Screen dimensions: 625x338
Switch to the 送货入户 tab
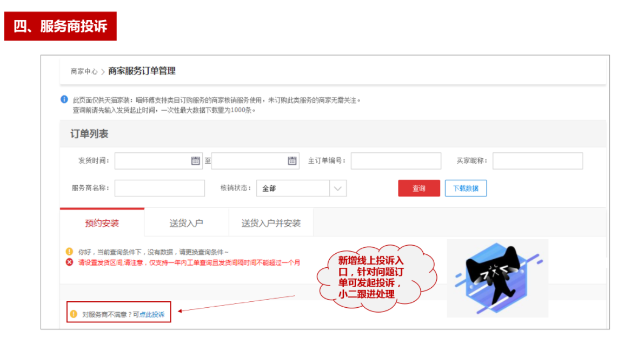[187, 224]
